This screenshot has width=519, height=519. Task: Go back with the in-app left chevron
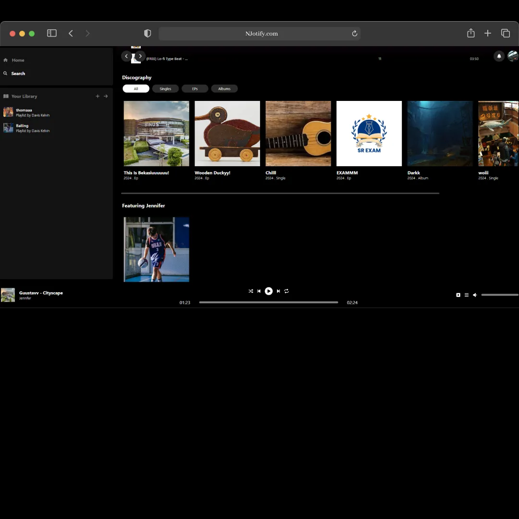(x=126, y=56)
